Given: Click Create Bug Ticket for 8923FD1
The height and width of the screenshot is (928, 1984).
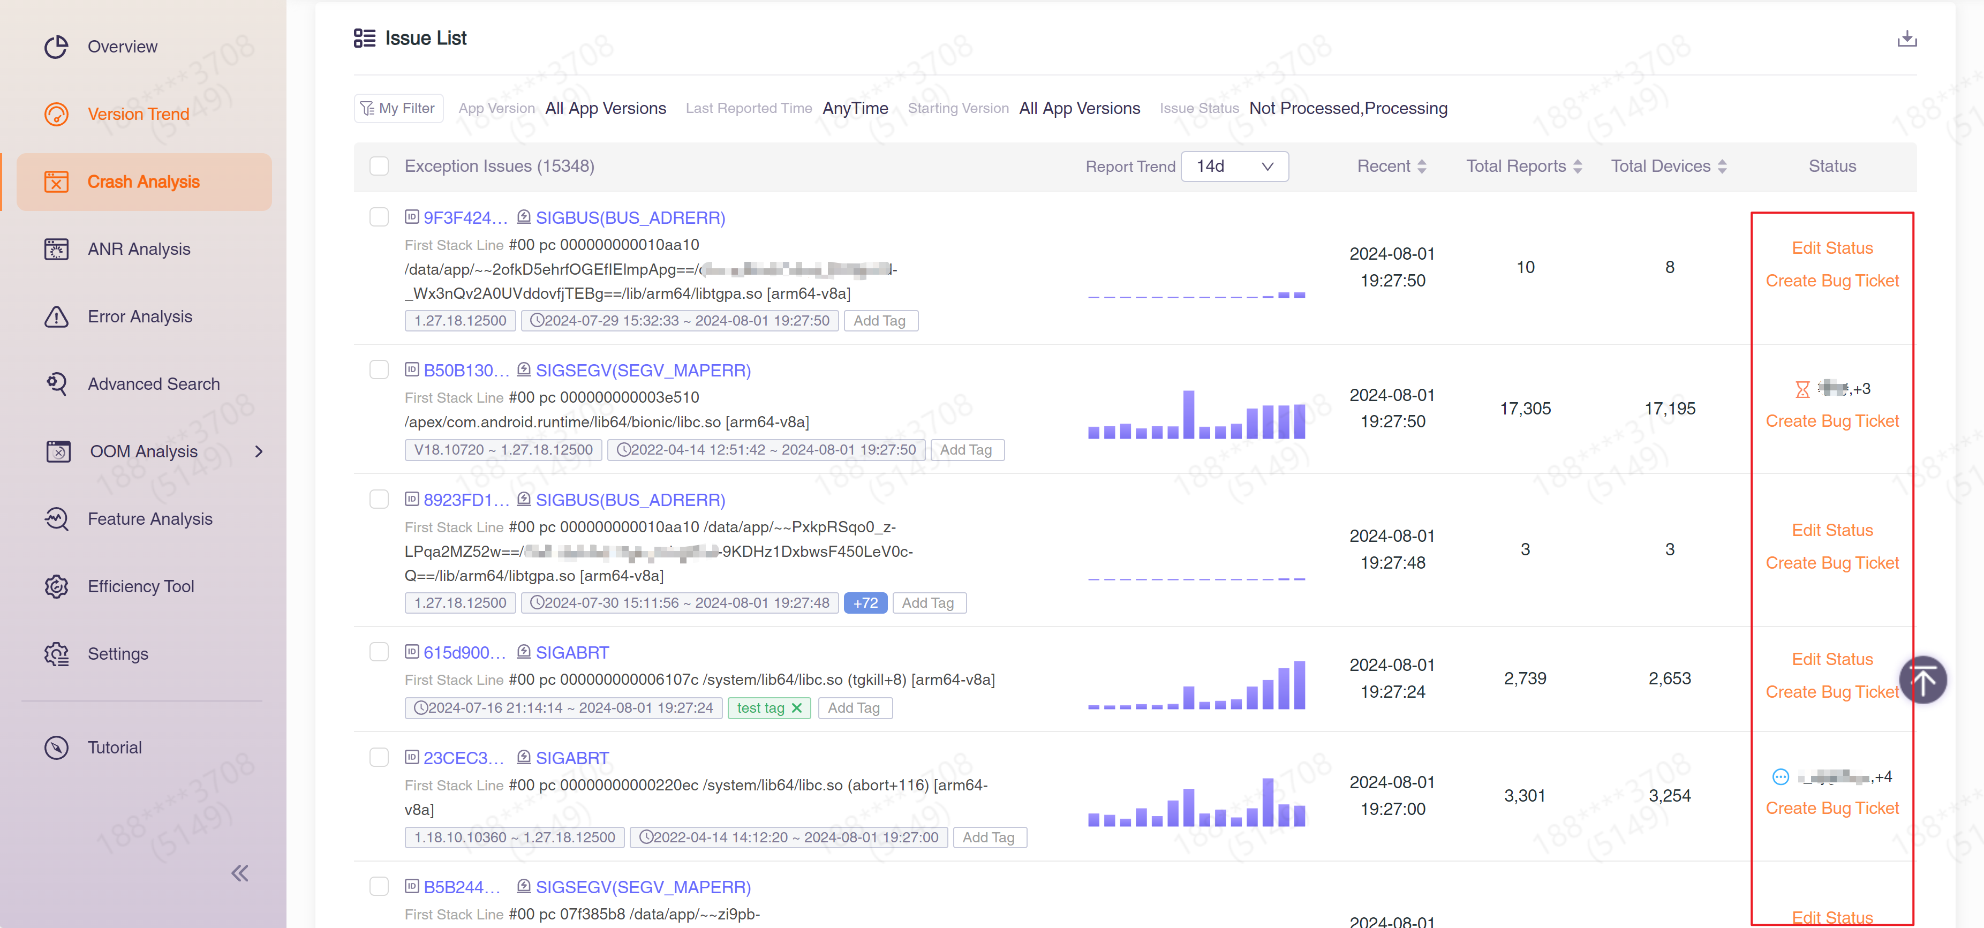Looking at the screenshot, I should (x=1832, y=562).
